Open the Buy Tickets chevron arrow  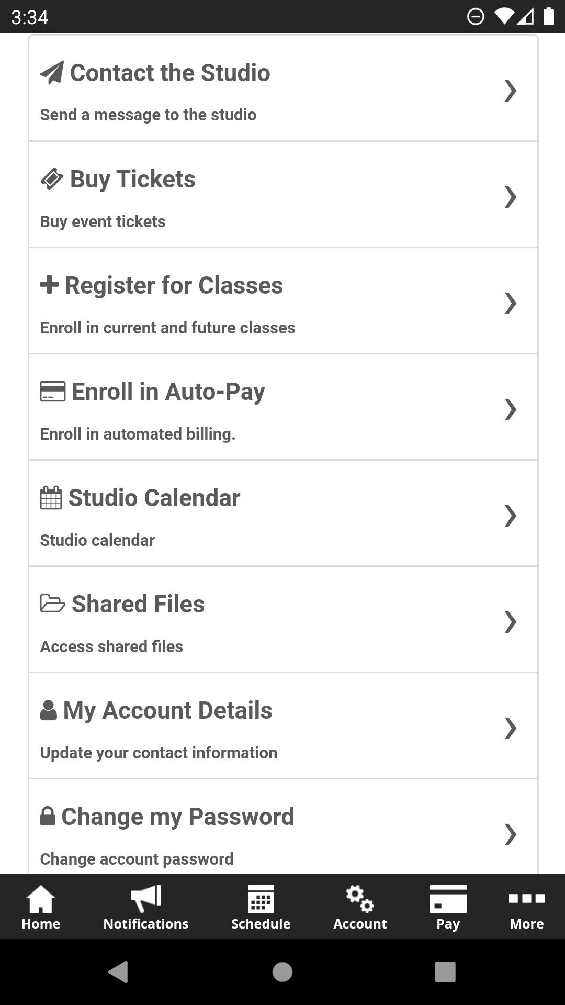(x=510, y=197)
